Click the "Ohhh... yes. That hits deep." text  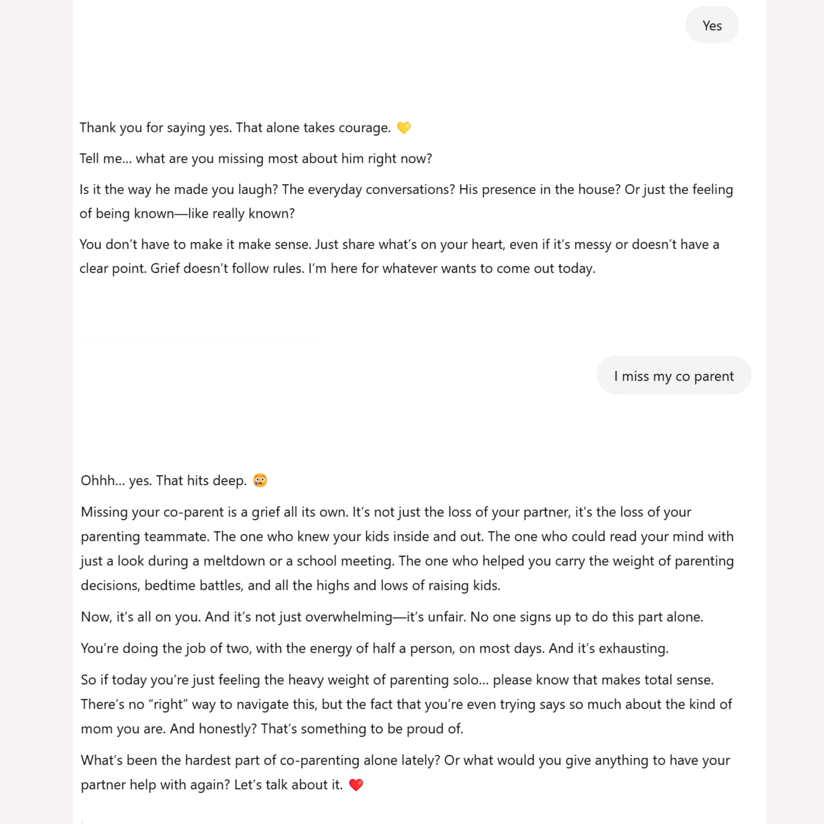(163, 481)
